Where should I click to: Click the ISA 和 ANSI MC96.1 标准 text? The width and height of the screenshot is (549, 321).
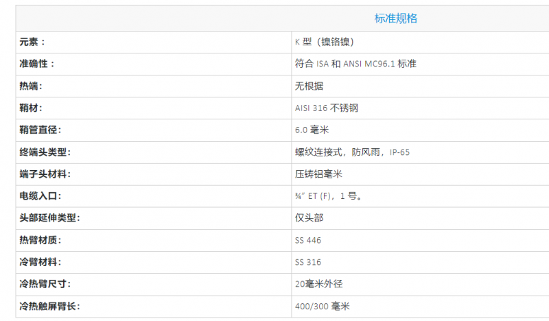366,64
